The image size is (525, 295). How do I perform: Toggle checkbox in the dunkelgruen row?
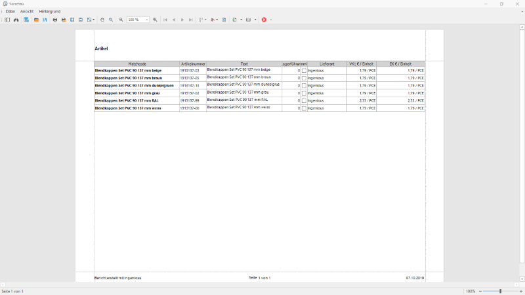point(304,86)
